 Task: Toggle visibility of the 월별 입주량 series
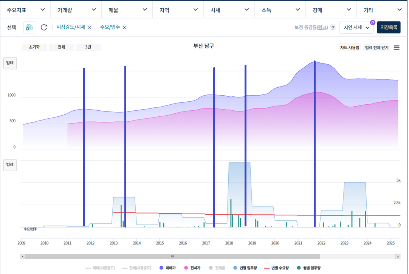[299, 267]
